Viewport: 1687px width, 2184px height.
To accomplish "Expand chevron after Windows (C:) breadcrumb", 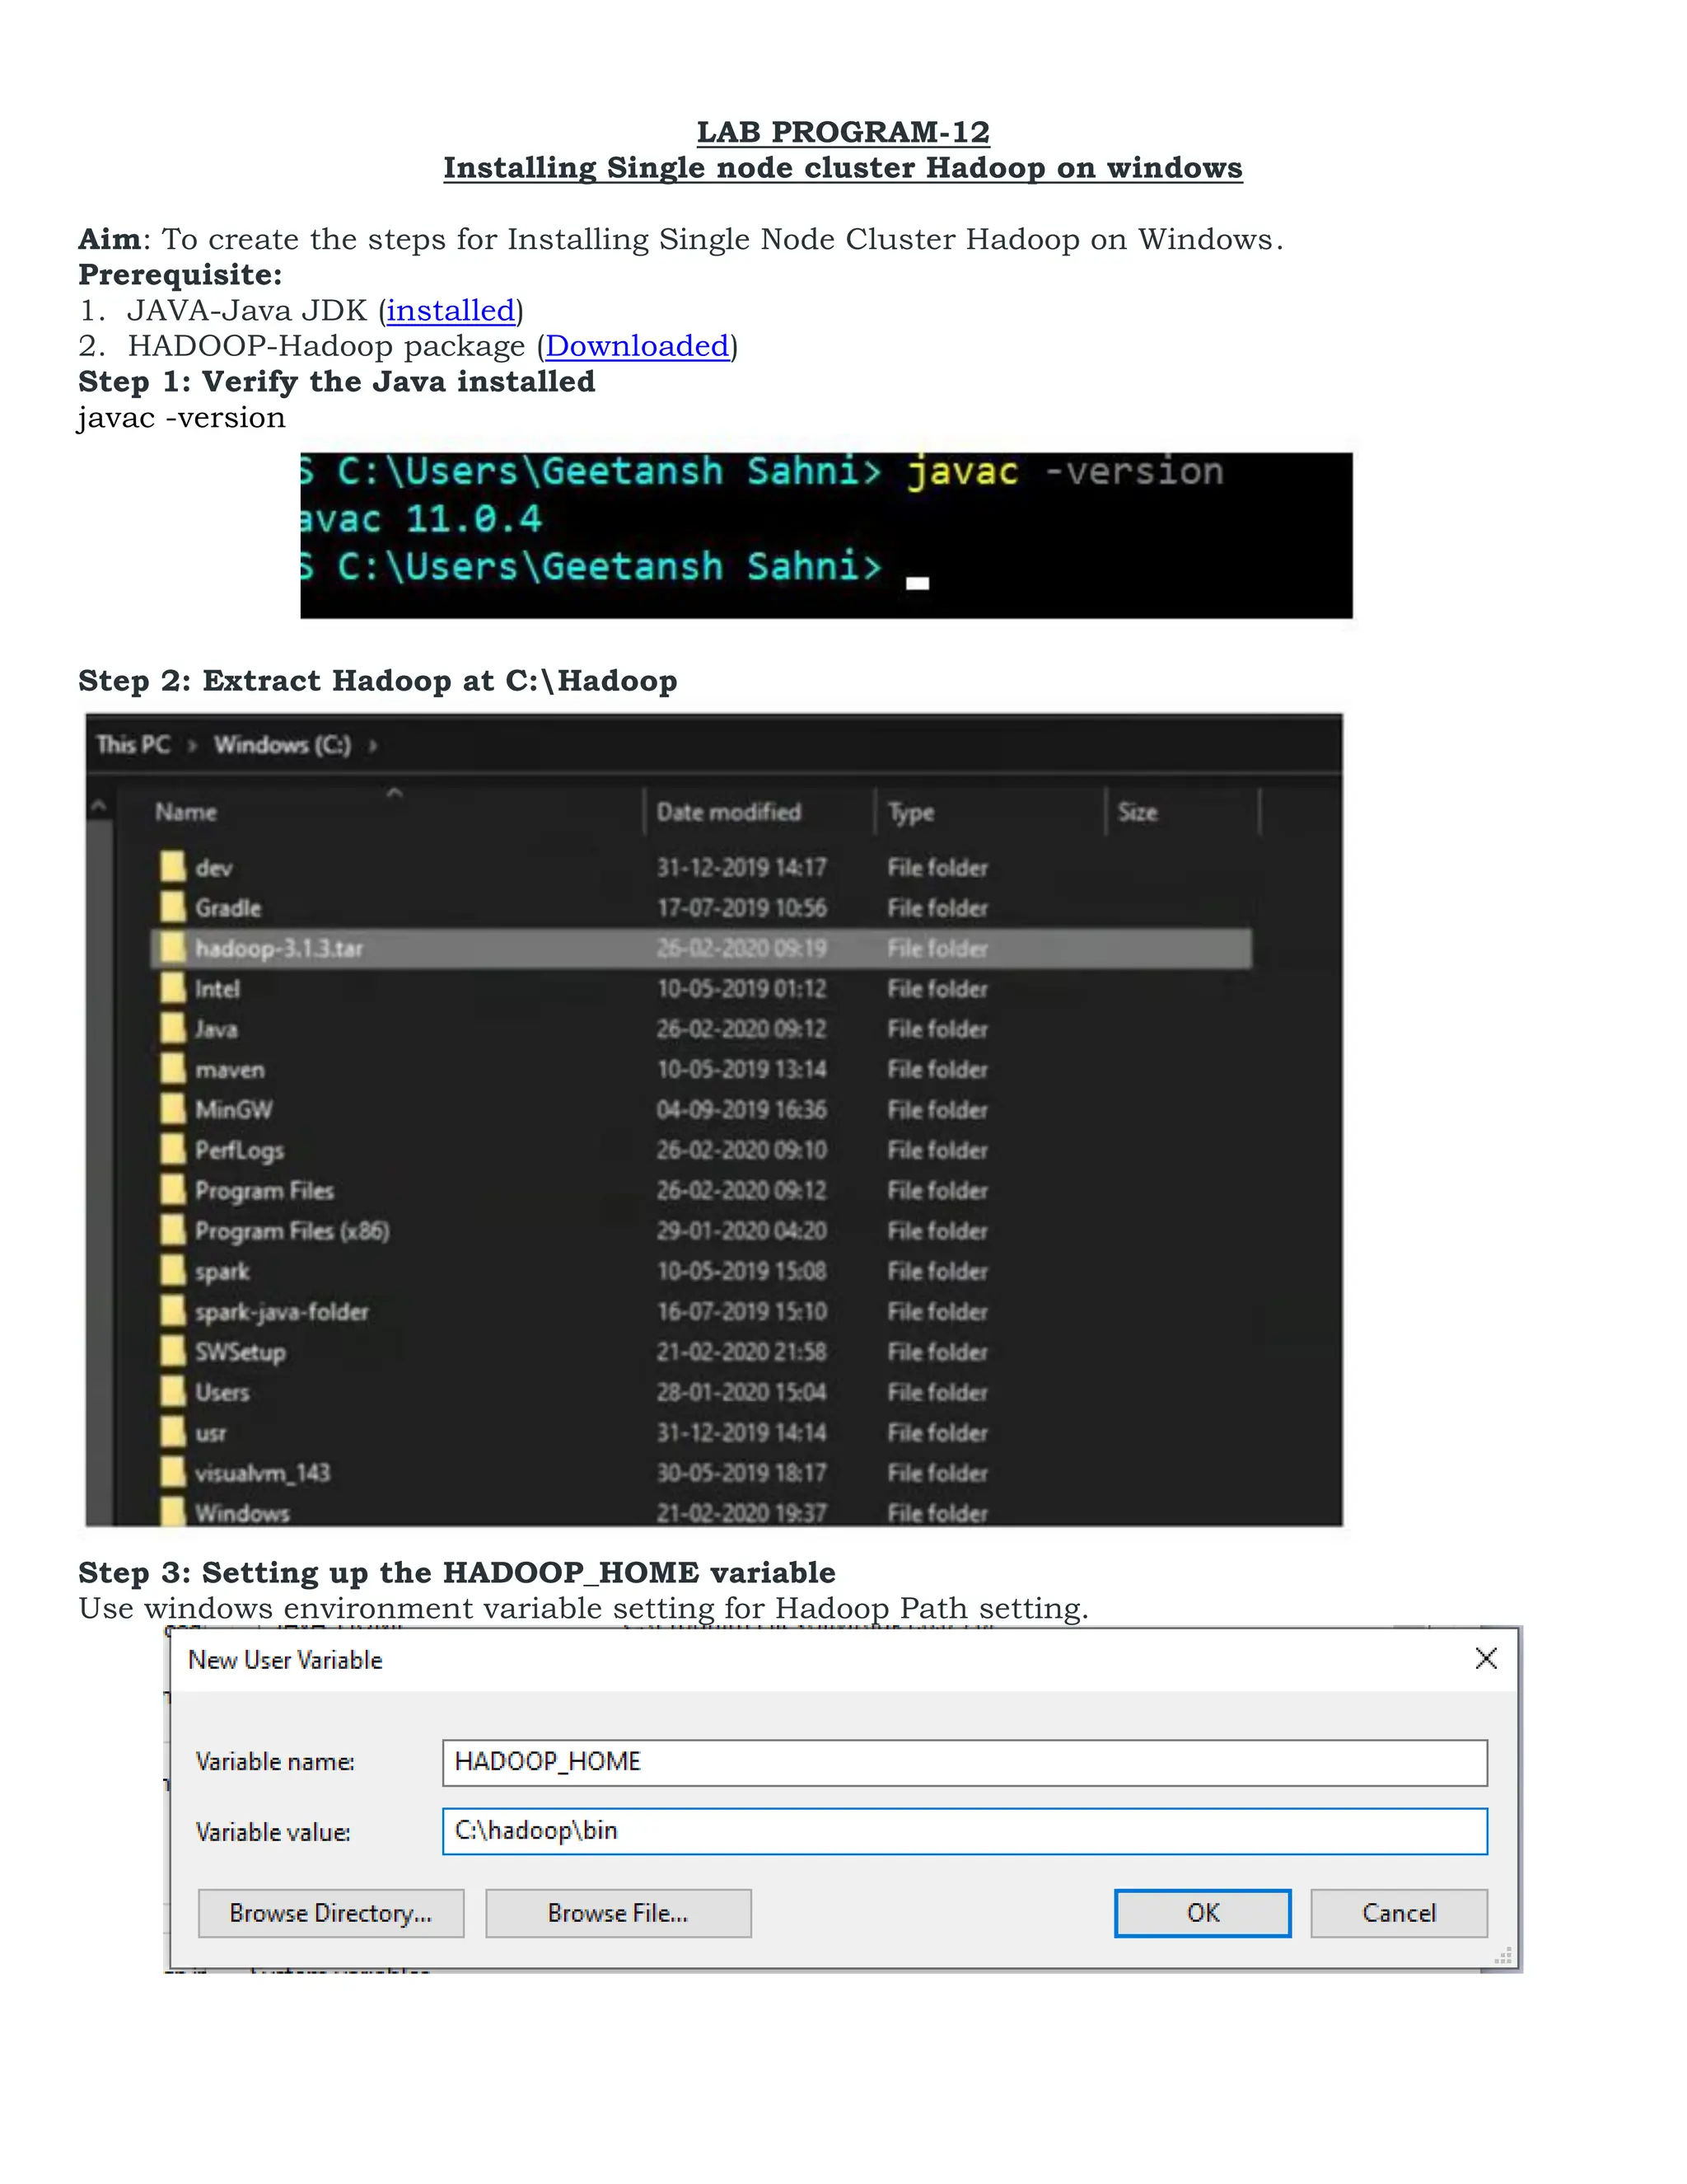I will tap(373, 746).
